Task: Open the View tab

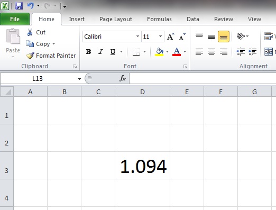Action: click(254, 19)
